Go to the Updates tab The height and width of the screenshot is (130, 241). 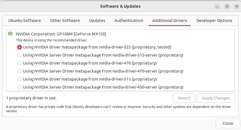tap(97, 21)
